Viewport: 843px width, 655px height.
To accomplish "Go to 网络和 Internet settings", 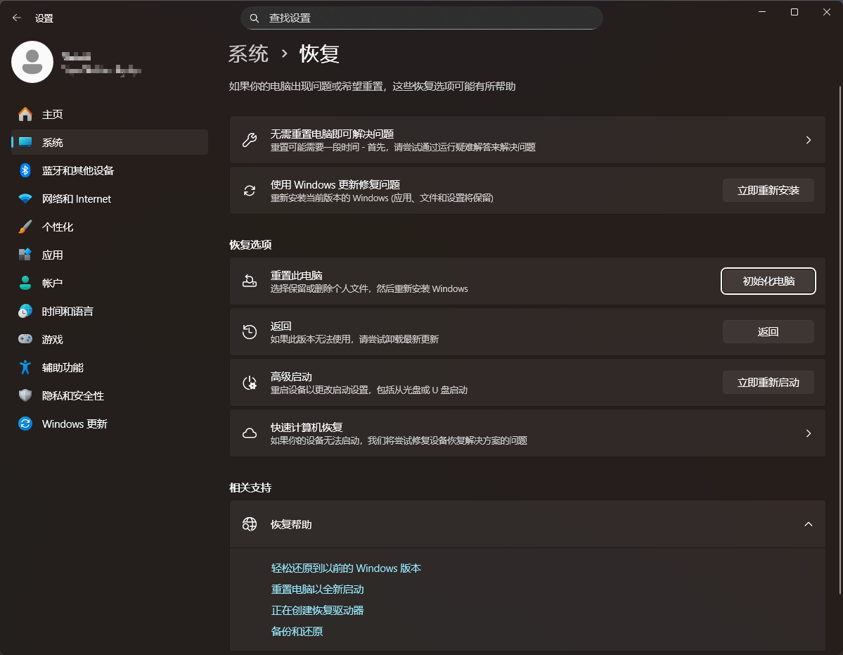I will (110, 198).
